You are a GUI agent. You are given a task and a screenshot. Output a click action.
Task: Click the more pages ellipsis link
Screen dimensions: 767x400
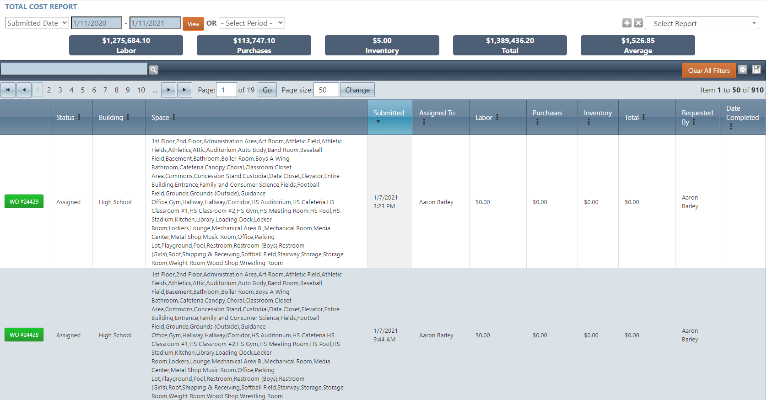tap(155, 90)
